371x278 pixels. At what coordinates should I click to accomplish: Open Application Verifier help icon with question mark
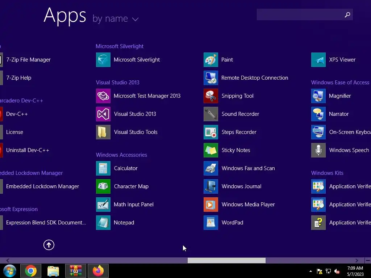[318, 223]
